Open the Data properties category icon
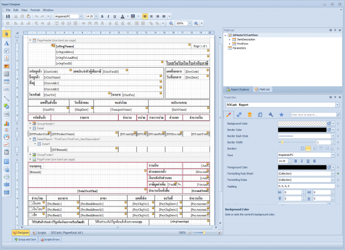Screen dimensions: 345x250 (x=249, y=115)
